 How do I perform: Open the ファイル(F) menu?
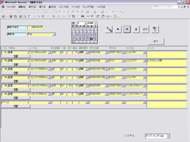(11, 7)
